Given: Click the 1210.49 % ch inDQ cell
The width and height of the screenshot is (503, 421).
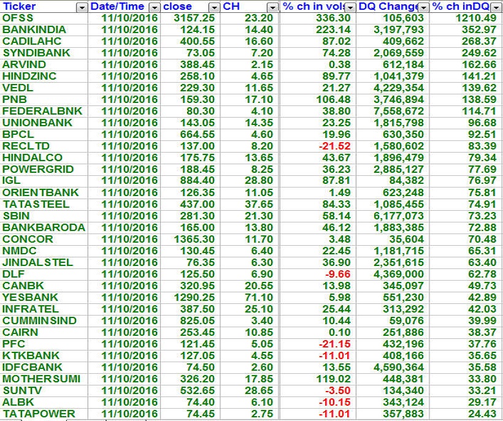Looking at the screenshot, I should pyautogui.click(x=476, y=18).
